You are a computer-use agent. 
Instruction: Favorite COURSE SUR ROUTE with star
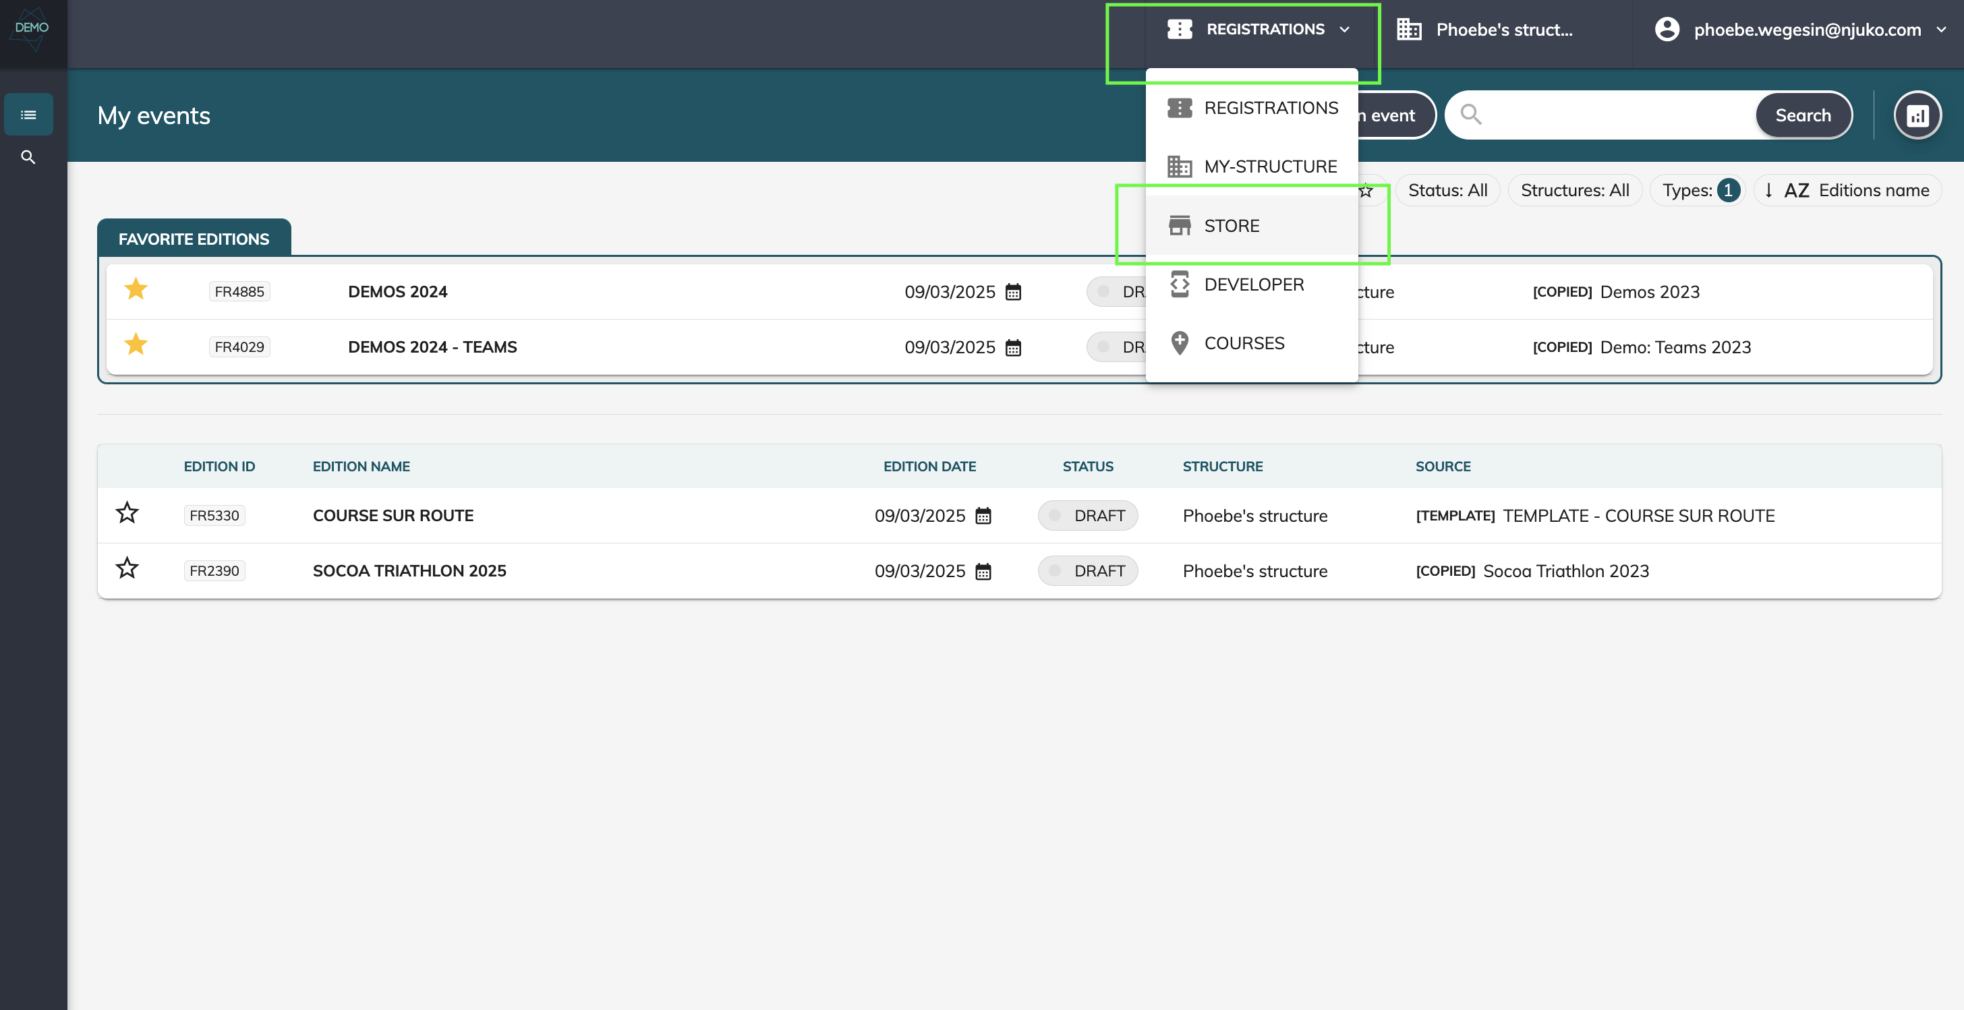[127, 513]
